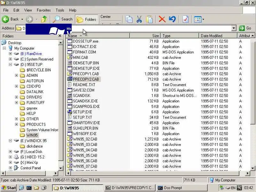Expand the (C:) System Reserved node

[10, 59]
